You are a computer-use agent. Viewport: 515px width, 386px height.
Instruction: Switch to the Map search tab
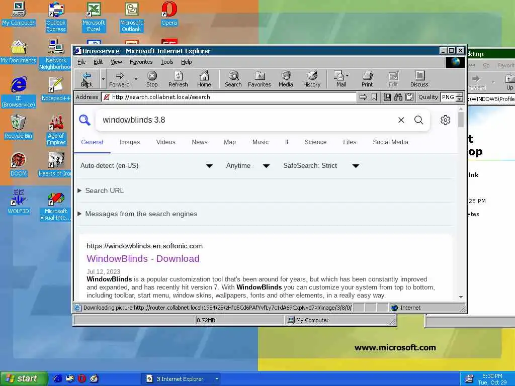230,142
